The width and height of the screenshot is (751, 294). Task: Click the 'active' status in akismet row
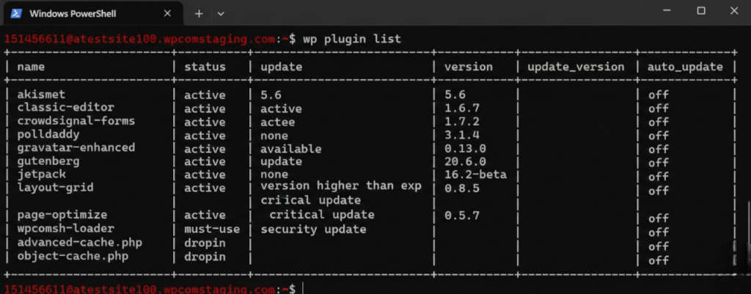click(205, 95)
